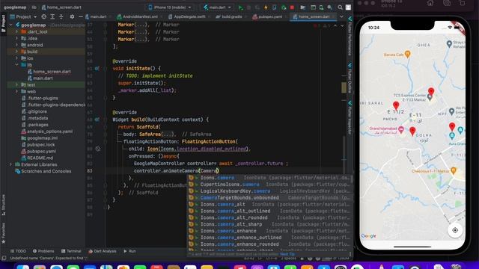Run the app with the green play icon
Image resolution: width=479 pixels, height=269 pixels.
[x=241, y=7]
